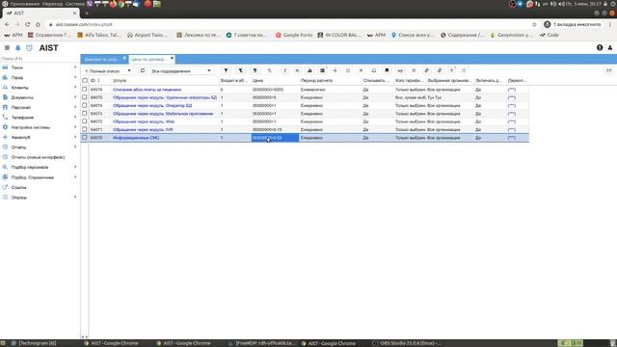The width and height of the screenshot is (617, 347).
Task: Click the first link chain icon in toolbar
Action: (x=426, y=70)
